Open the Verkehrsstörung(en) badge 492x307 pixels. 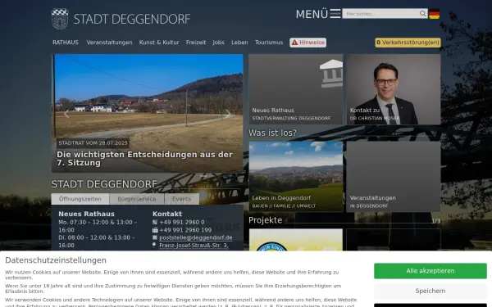(408, 43)
